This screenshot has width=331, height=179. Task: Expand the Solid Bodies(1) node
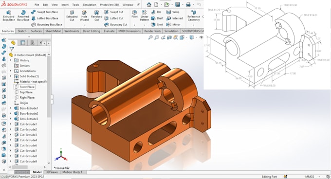click(11, 76)
